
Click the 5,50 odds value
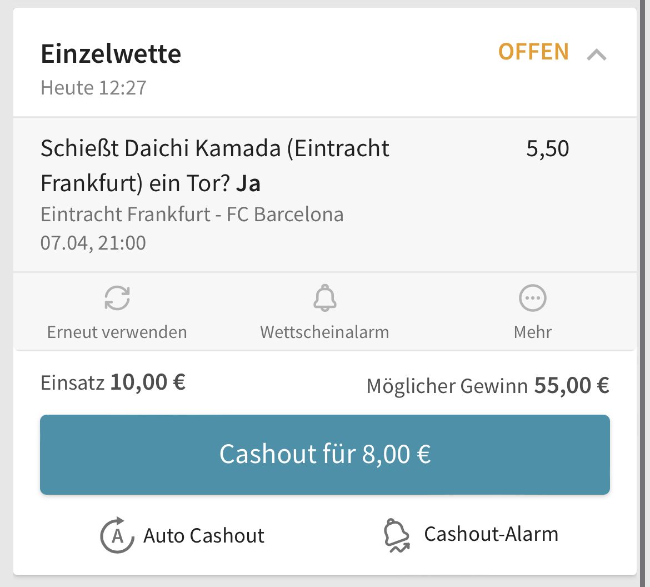548,148
